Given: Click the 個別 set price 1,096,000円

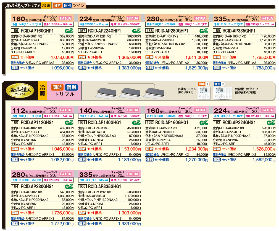Looking at the screenshot, I should click(x=62, y=68).
